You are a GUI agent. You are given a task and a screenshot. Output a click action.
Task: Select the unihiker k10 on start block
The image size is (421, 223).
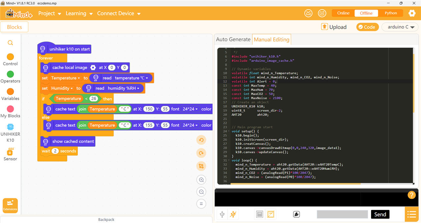coord(64,49)
